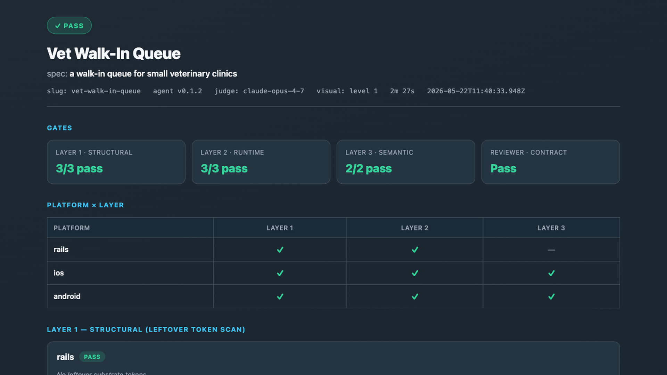Click the rails Layer 2 checkmark
Viewport: 667px width, 375px height.
point(415,250)
